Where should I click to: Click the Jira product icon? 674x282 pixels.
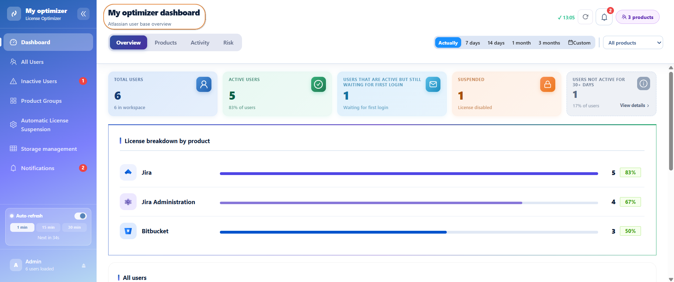pos(128,172)
